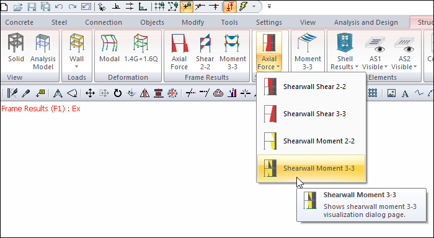Click the trim line tool icon
The image size is (434, 238).
click(191, 93)
